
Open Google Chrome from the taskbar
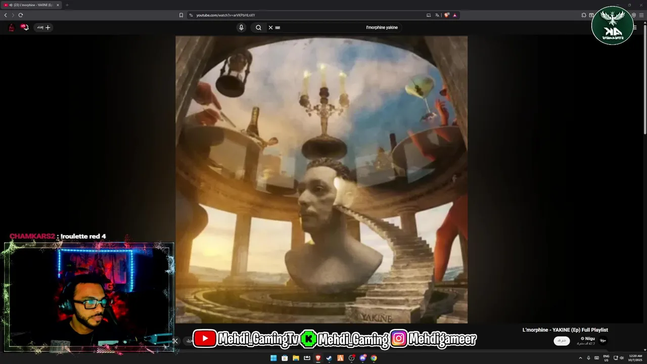374,358
